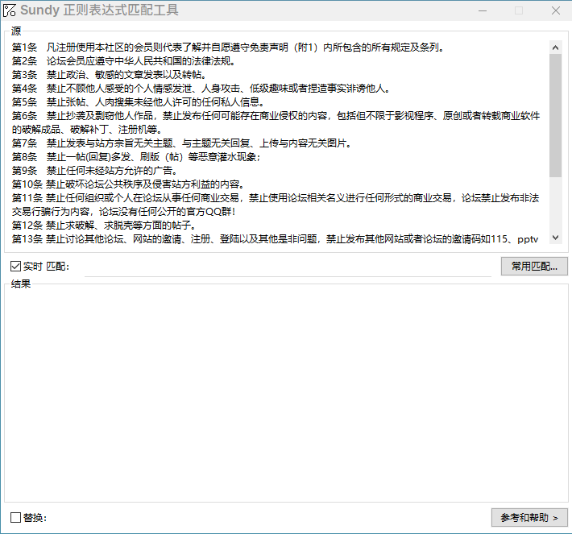
Task: Click the line 第2条 论坛会员应遵守中华人民共和国的法律法规
Action: (x=124, y=61)
